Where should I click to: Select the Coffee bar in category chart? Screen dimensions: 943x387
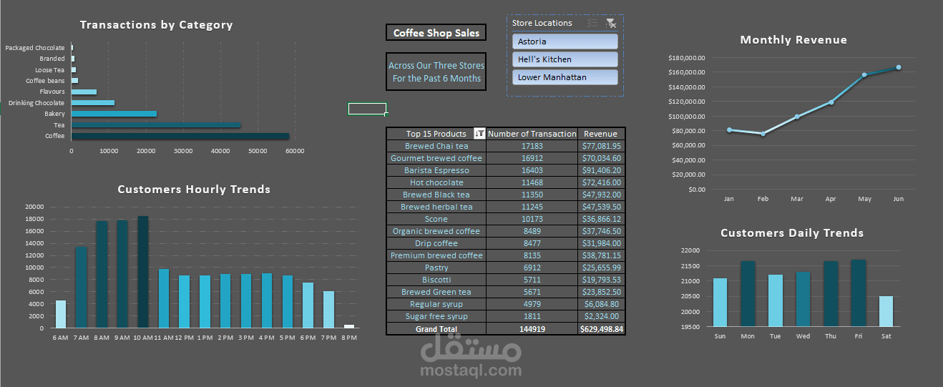click(180, 136)
